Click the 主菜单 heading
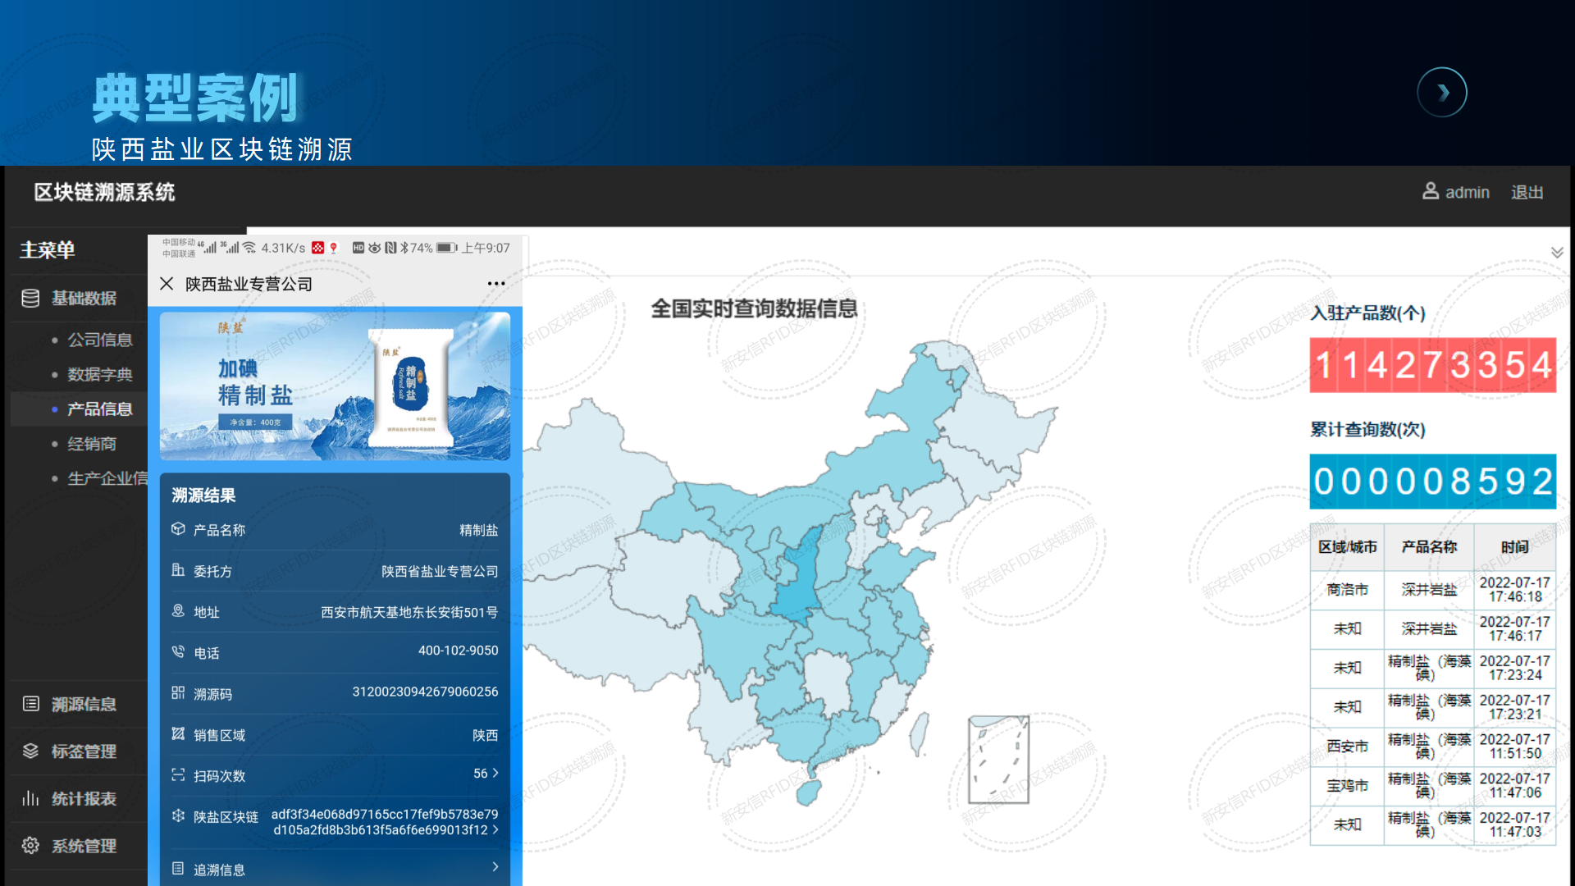1575x886 pixels. pos(48,249)
